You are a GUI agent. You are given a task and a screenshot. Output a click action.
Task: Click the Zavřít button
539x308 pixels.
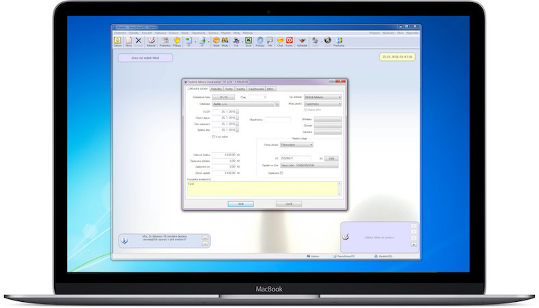pyautogui.click(x=288, y=203)
